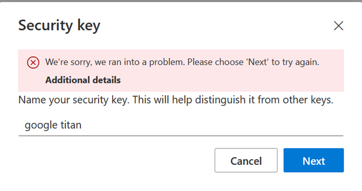
Task: Click the red error circle icon
Action: point(33,62)
